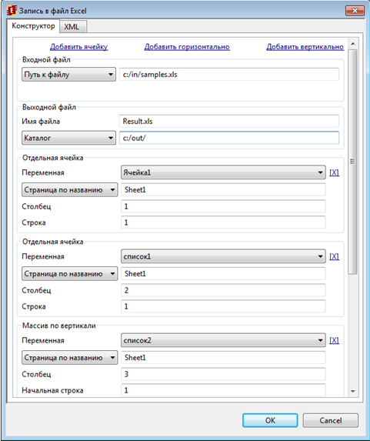Select the Конструктор tab

33,26
